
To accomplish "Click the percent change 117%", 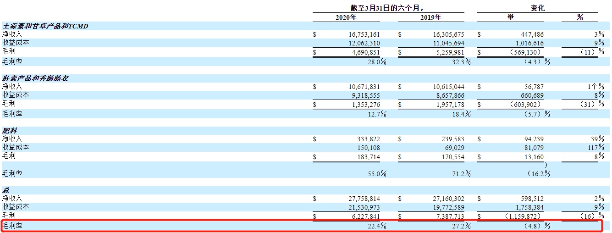I will tap(595, 147).
